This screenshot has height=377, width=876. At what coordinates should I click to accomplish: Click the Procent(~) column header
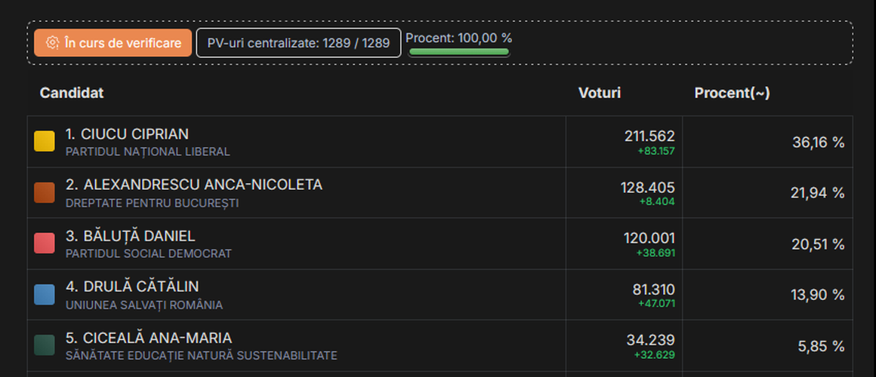732,93
